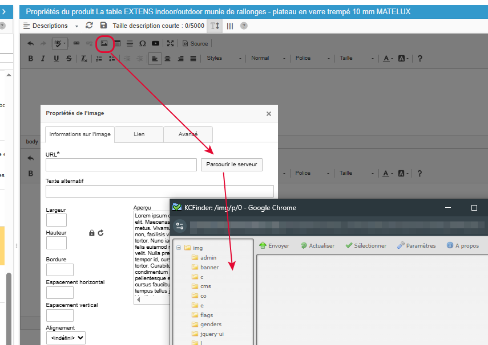Toggle Source view in the editor
Screen dimensions: 488x345
pos(195,43)
